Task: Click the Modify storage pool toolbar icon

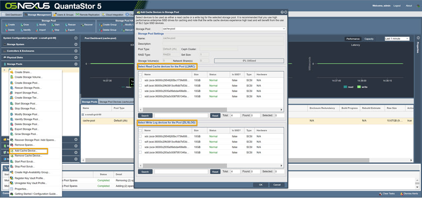Action: pyautogui.click(x=37, y=25)
